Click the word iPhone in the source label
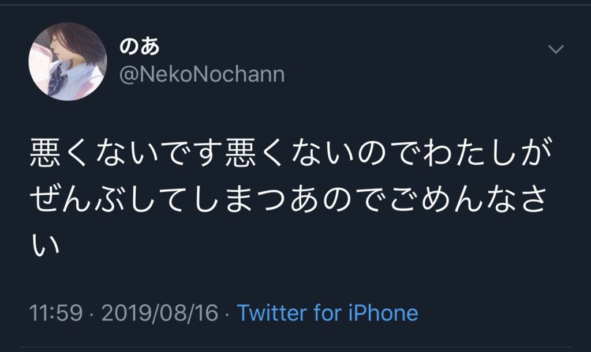 coord(383,312)
